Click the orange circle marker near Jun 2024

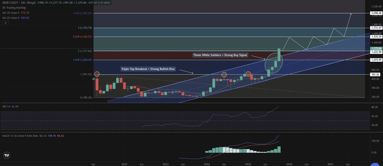224,75
